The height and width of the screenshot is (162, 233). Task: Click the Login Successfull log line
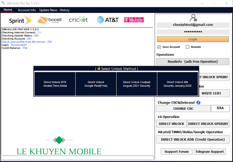pyautogui.click(x=14, y=45)
